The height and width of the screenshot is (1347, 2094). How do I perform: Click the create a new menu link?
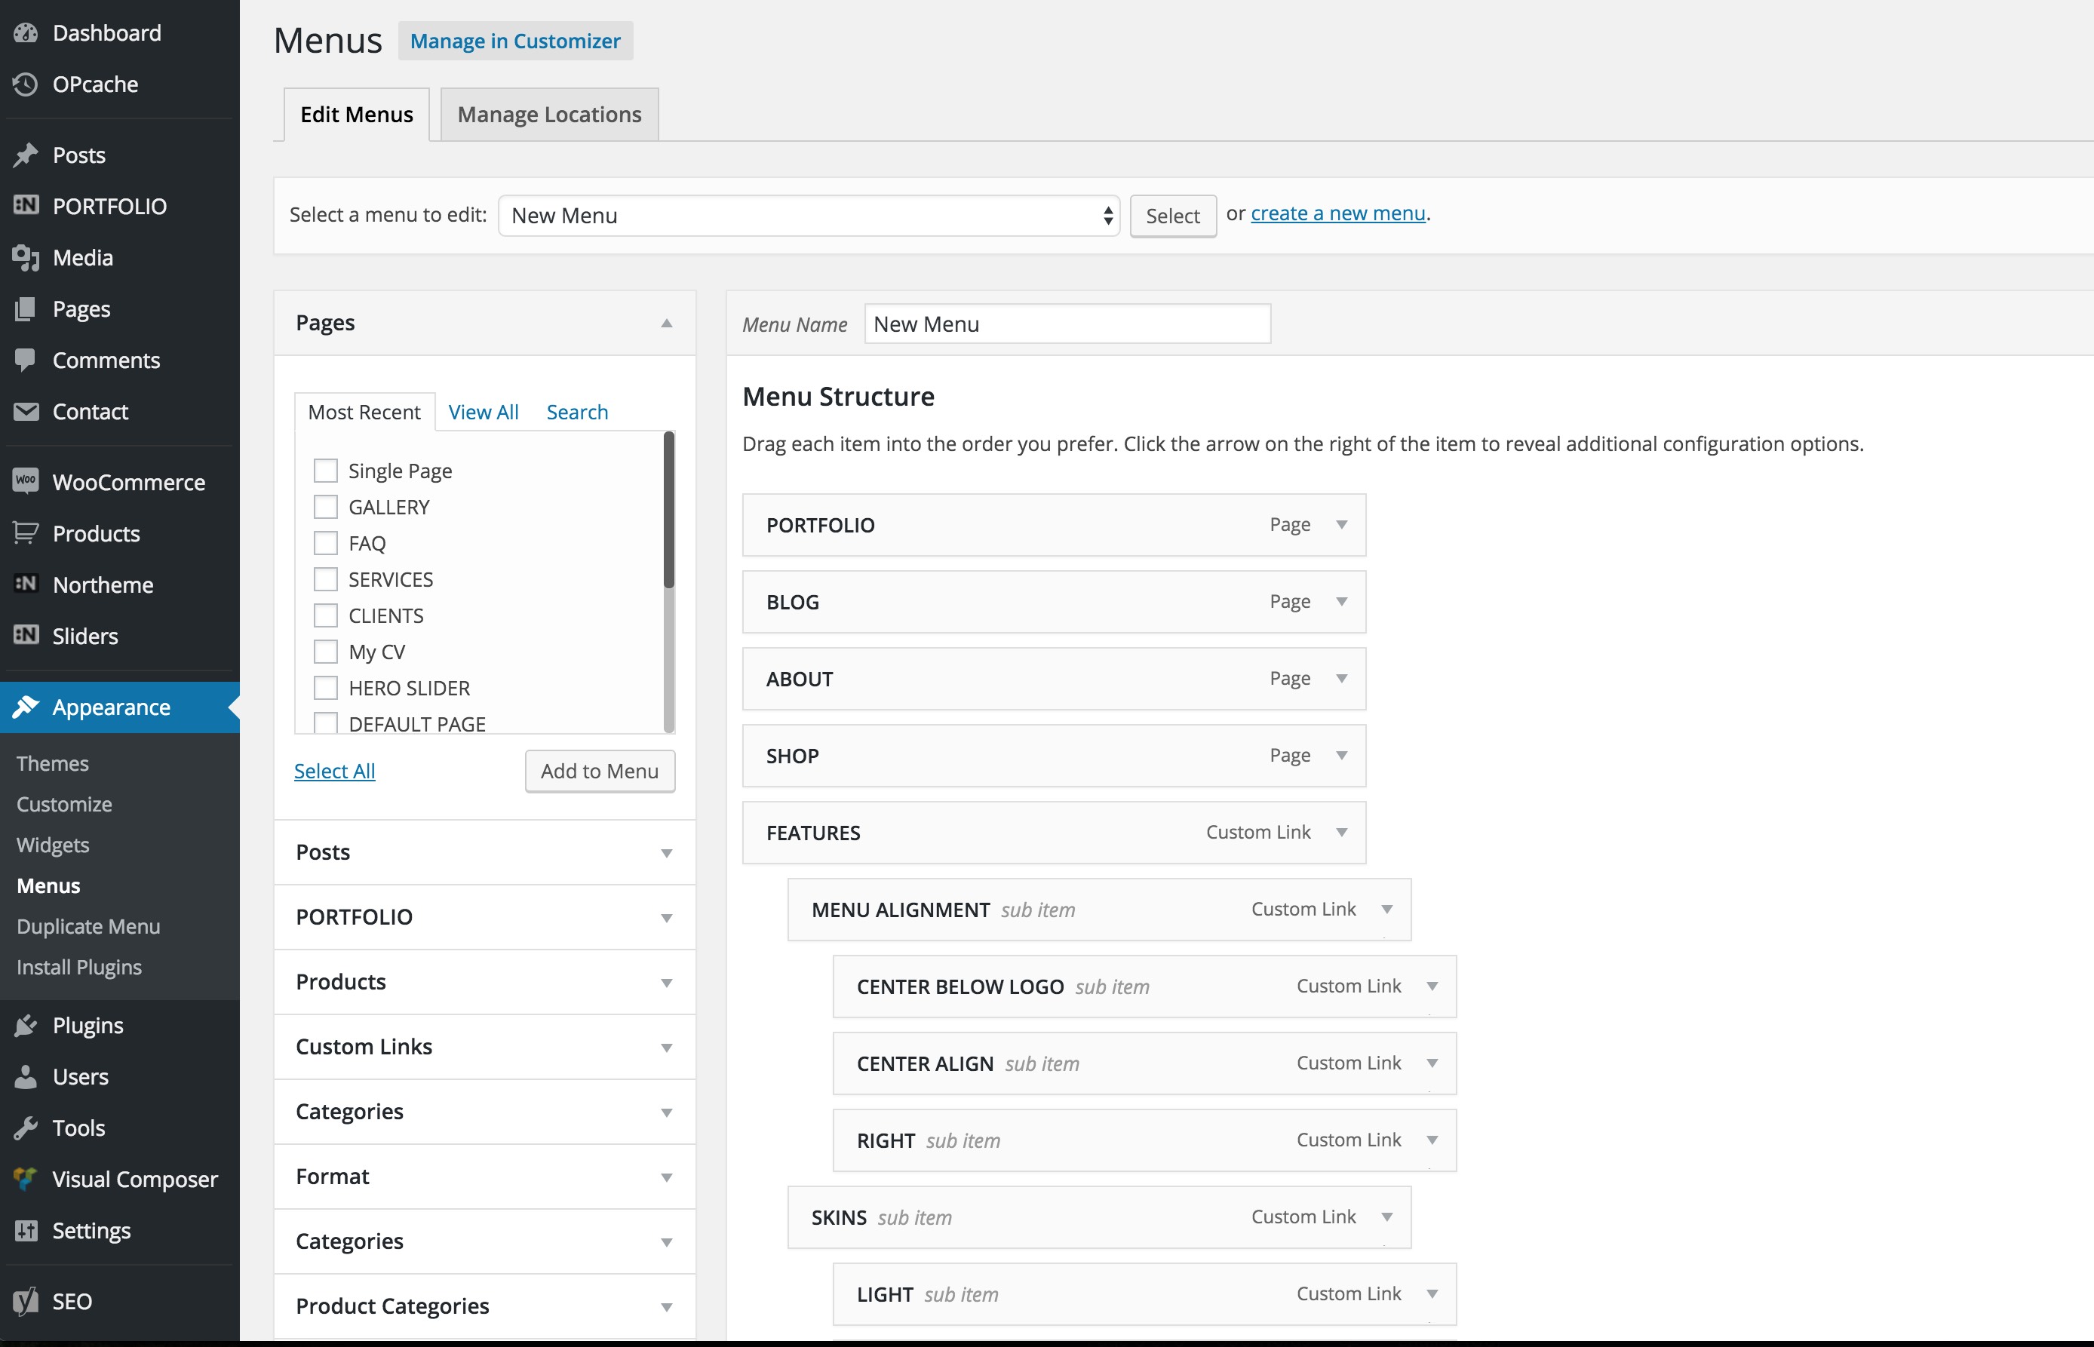tap(1335, 212)
